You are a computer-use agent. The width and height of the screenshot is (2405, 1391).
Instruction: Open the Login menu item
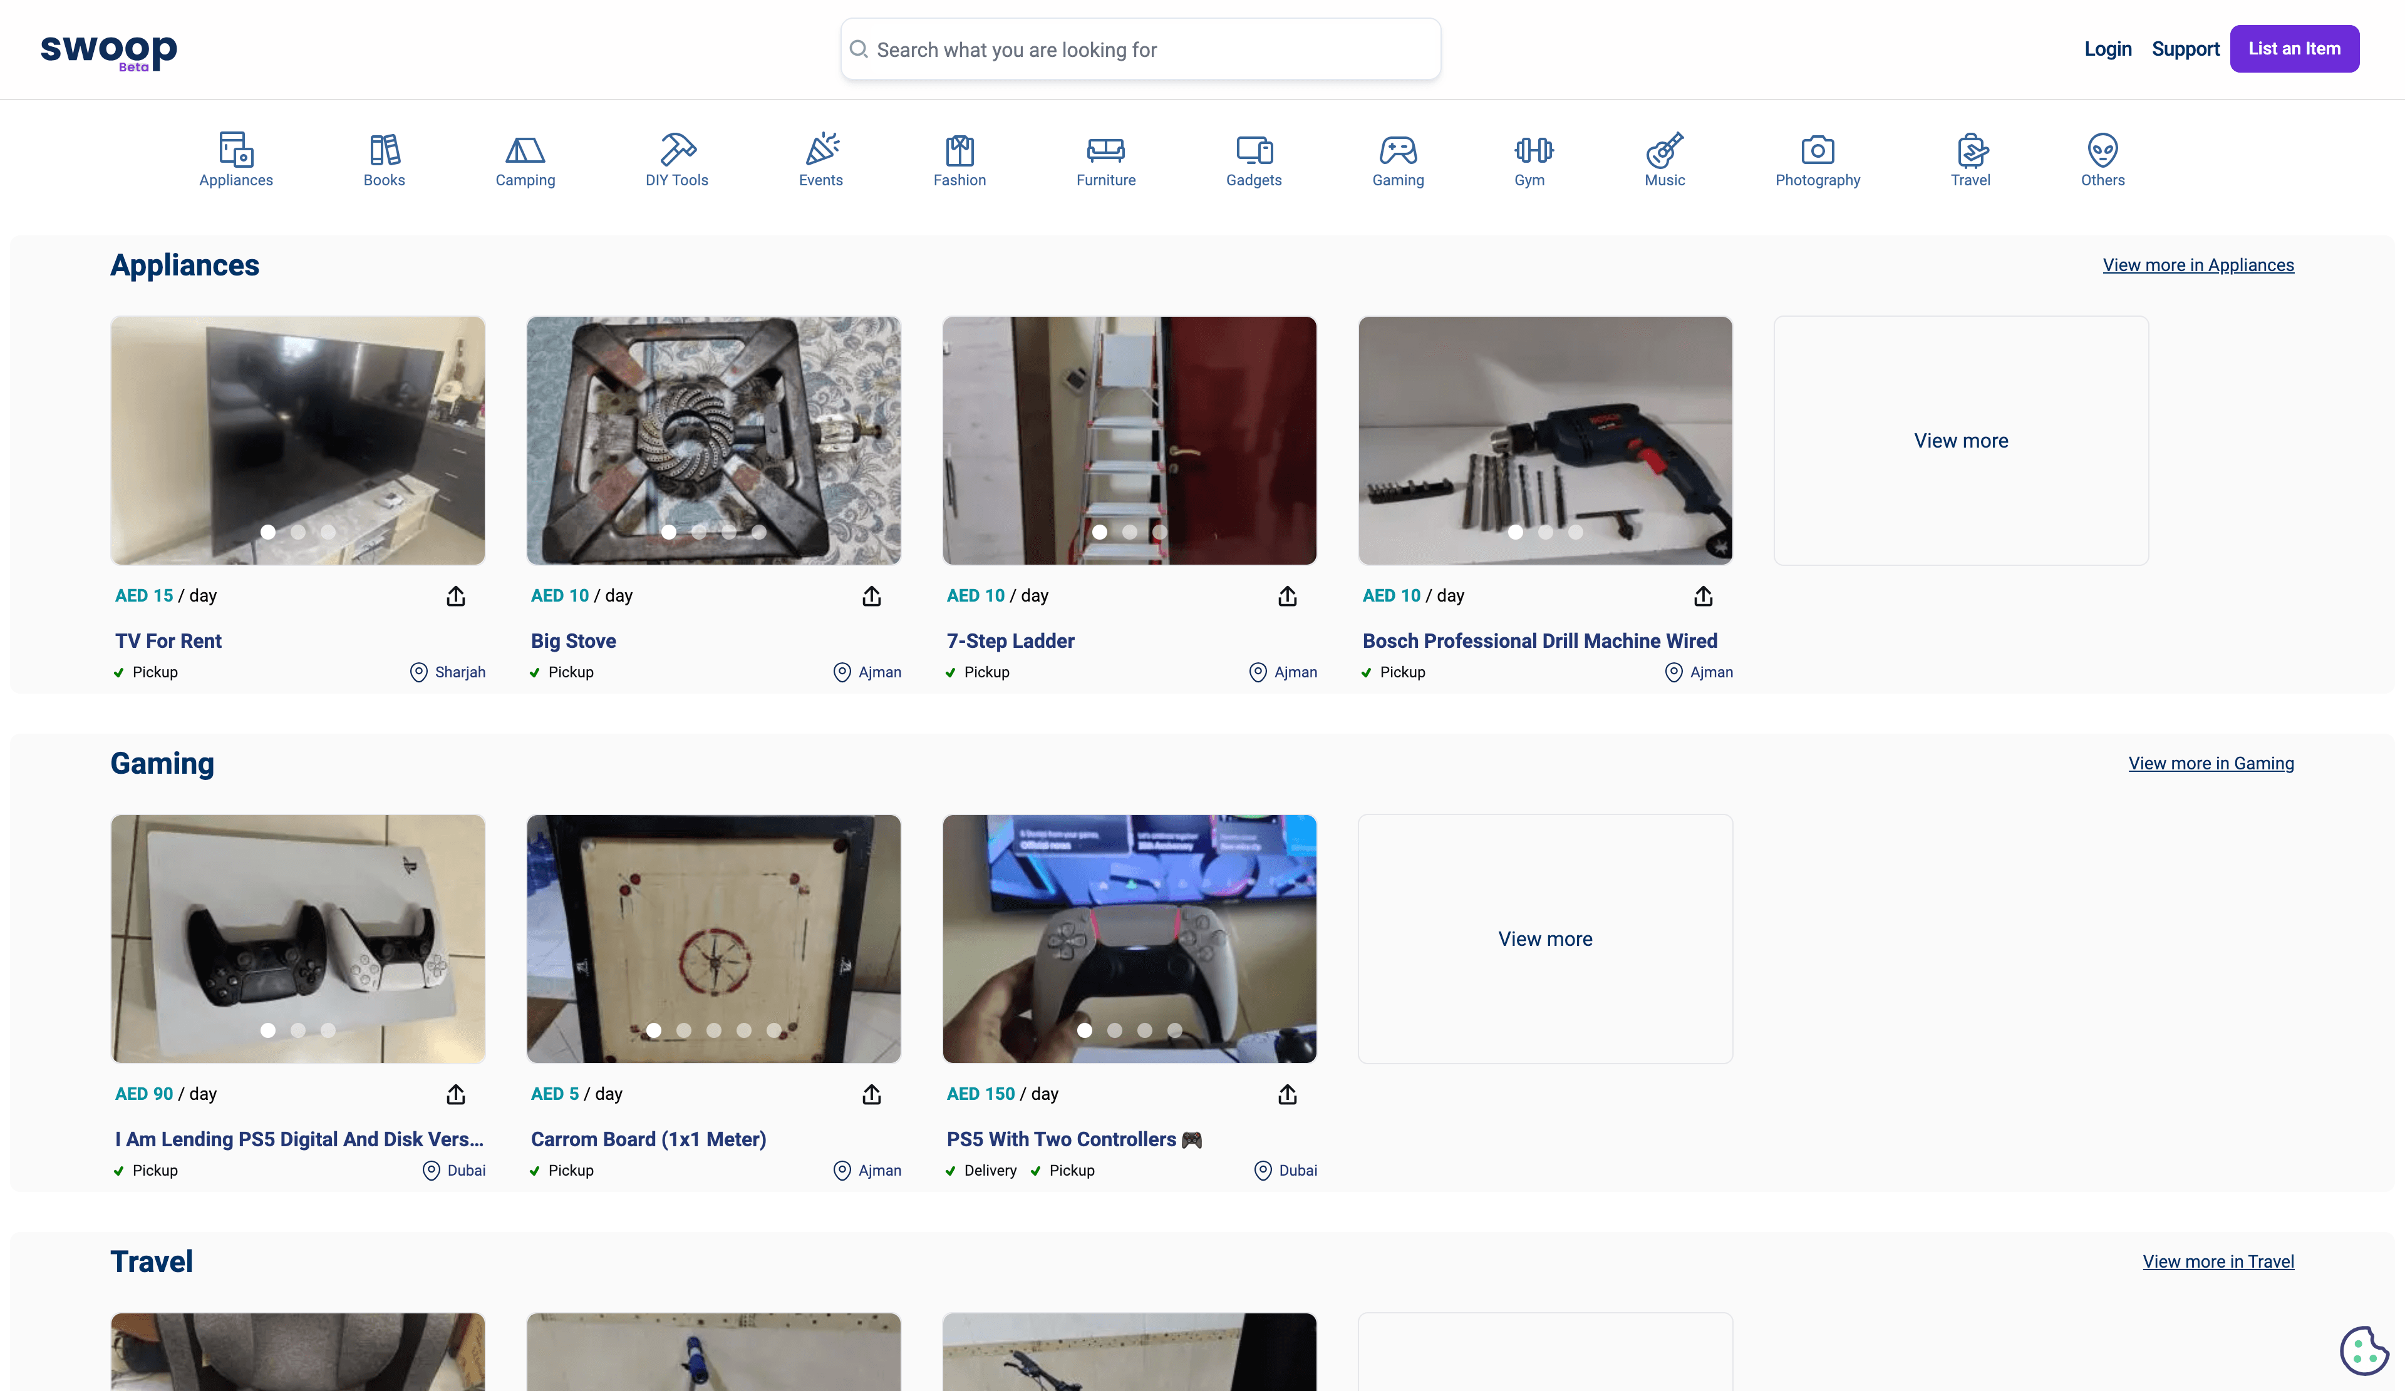coord(2108,49)
